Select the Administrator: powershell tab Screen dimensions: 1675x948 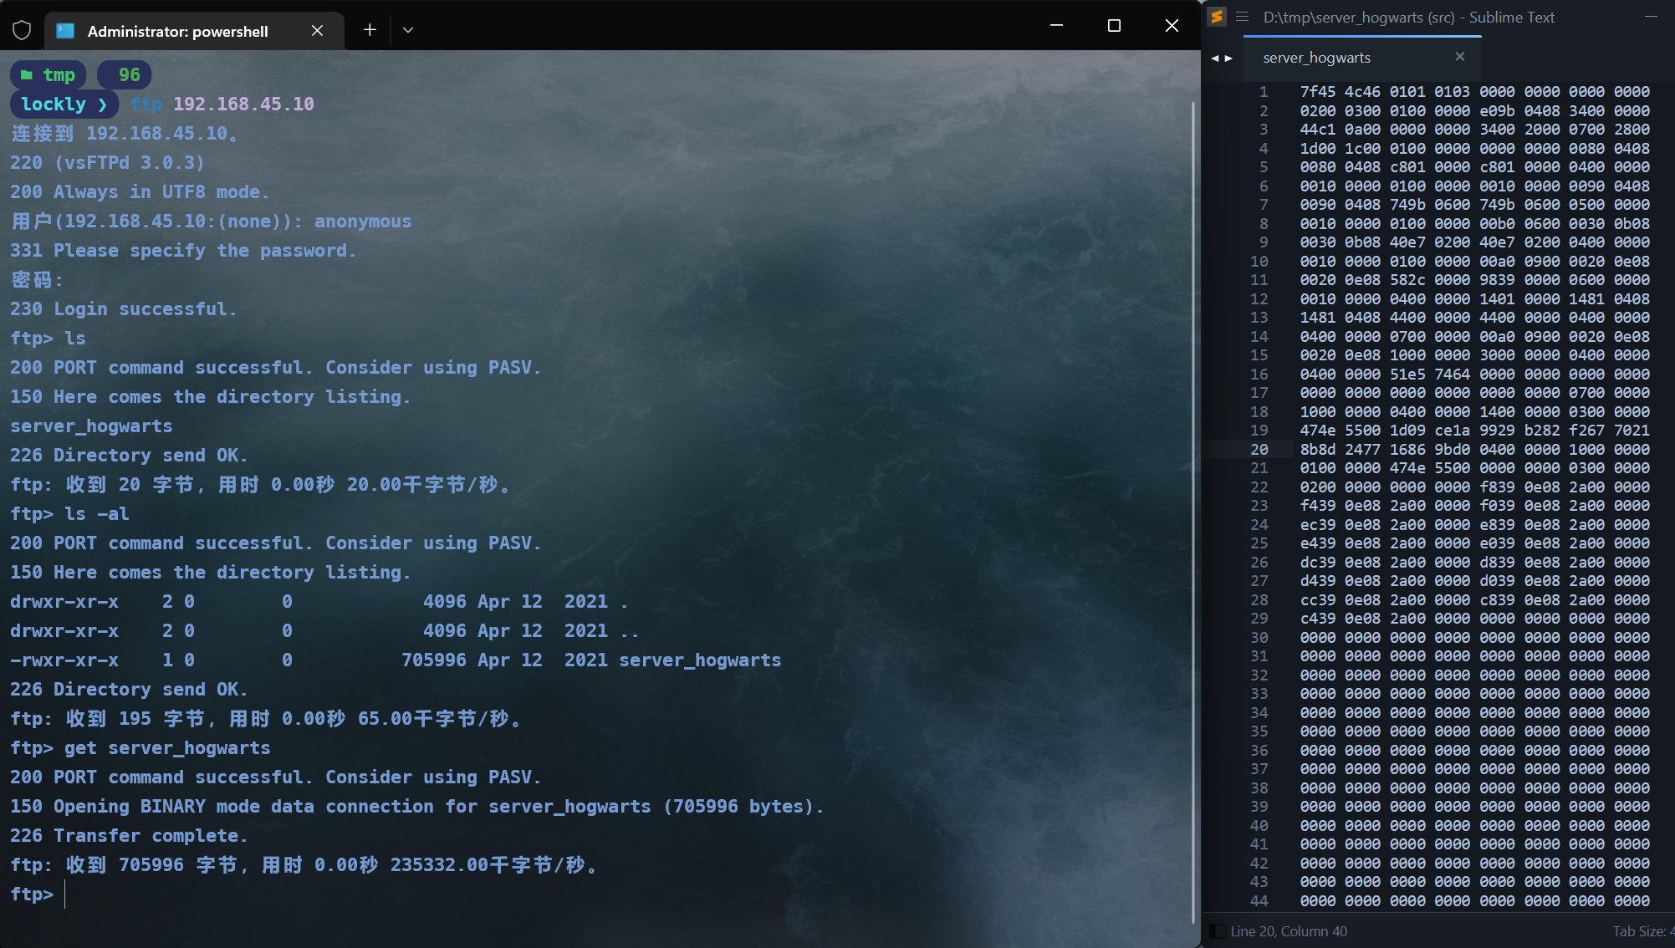(x=194, y=31)
